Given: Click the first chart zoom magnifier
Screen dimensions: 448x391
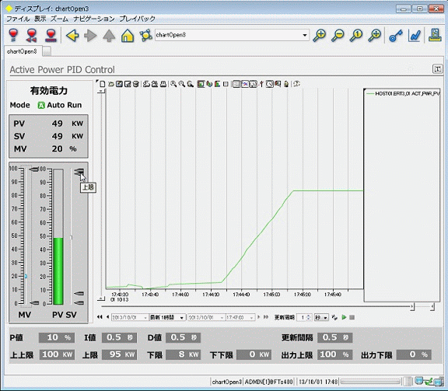Looking at the screenshot, I should click(x=173, y=84).
